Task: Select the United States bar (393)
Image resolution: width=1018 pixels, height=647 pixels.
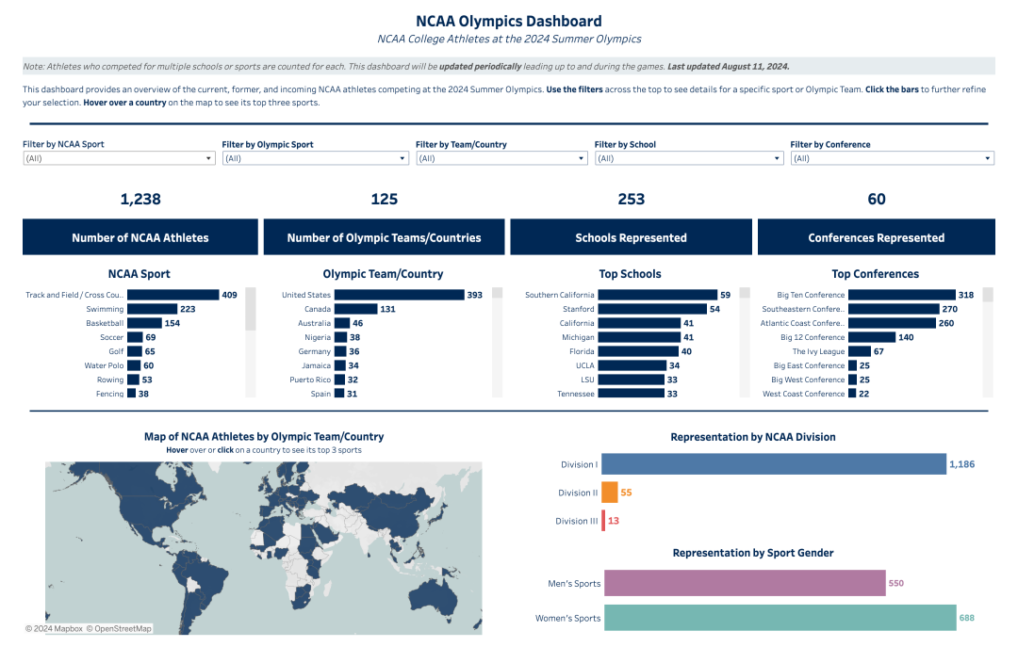Action: [400, 296]
